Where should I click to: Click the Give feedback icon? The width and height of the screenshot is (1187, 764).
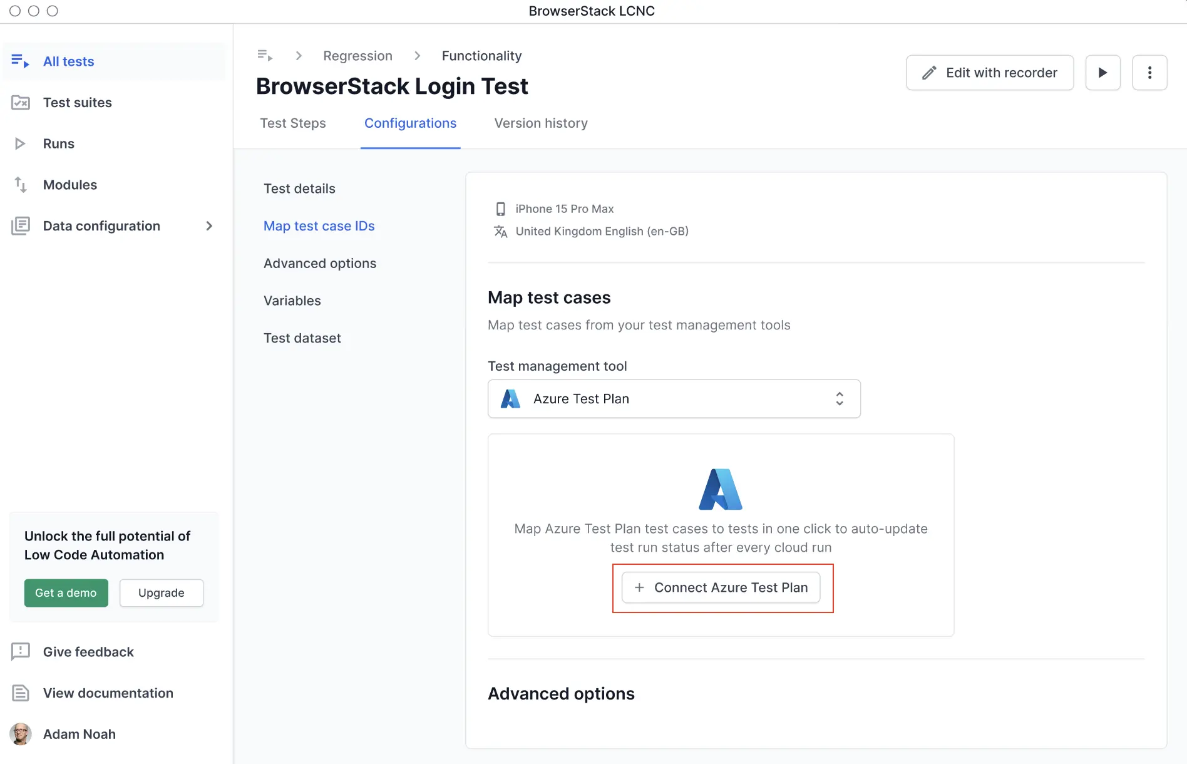click(21, 651)
